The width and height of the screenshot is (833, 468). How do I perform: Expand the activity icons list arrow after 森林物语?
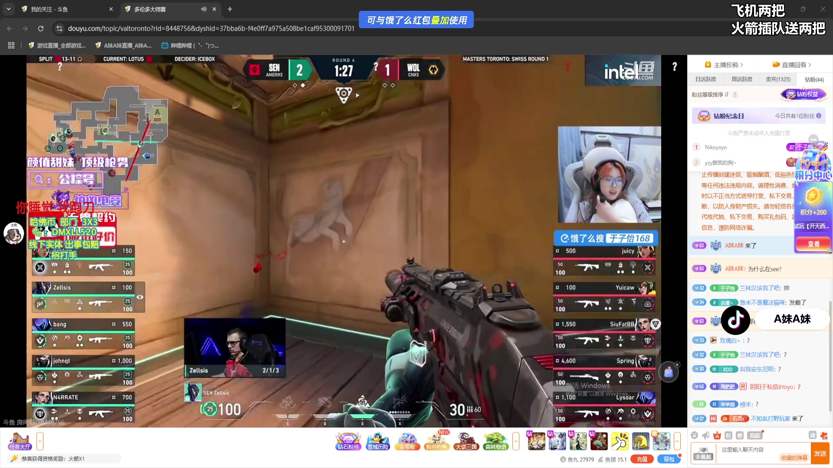[516, 441]
